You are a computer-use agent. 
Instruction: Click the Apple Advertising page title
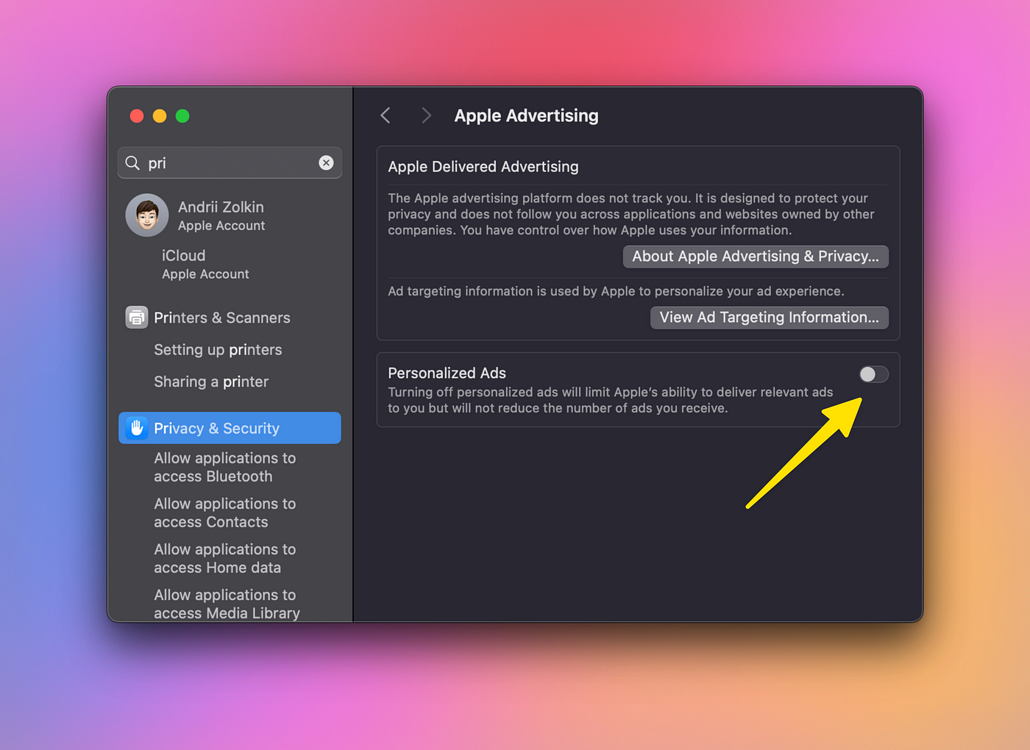(x=526, y=115)
